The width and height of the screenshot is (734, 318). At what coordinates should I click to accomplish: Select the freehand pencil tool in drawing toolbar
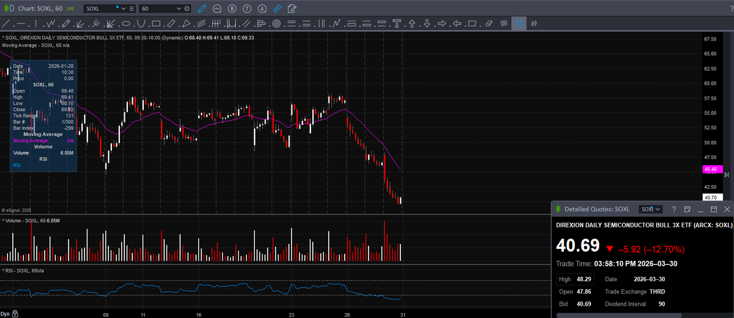[x=66, y=23]
